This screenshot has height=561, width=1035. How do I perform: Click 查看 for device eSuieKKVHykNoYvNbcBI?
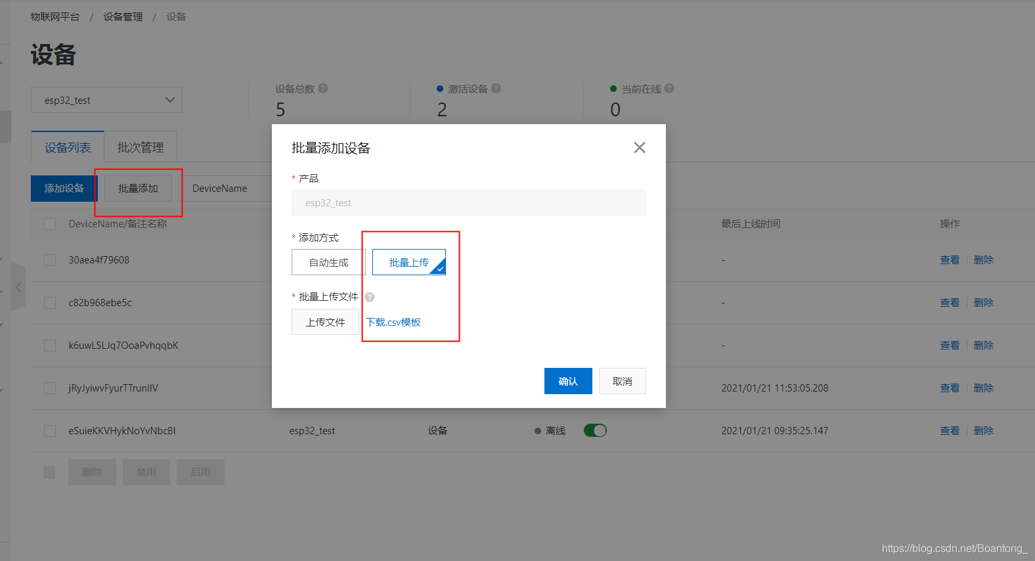(950, 431)
